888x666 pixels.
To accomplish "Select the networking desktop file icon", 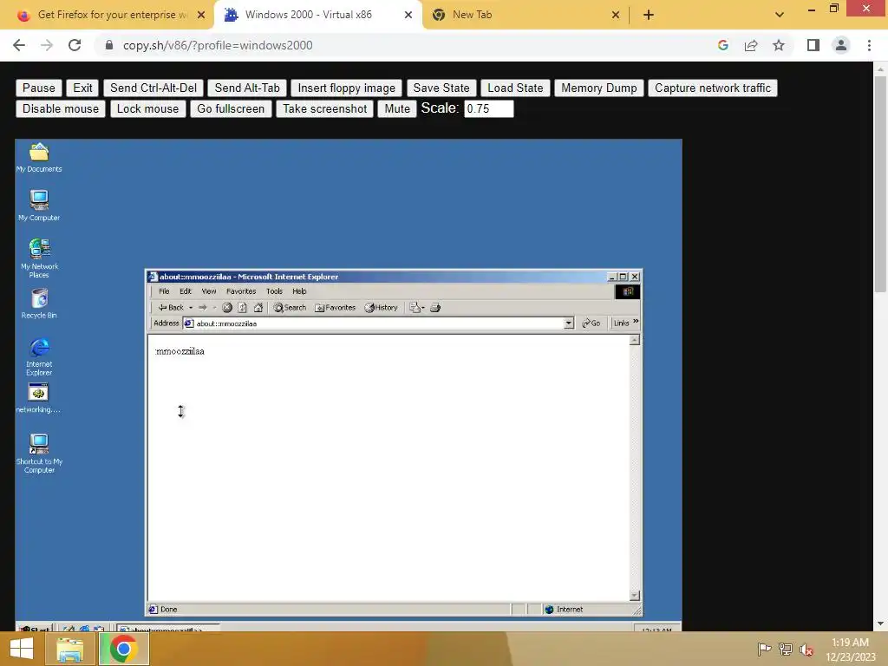I will (38, 398).
